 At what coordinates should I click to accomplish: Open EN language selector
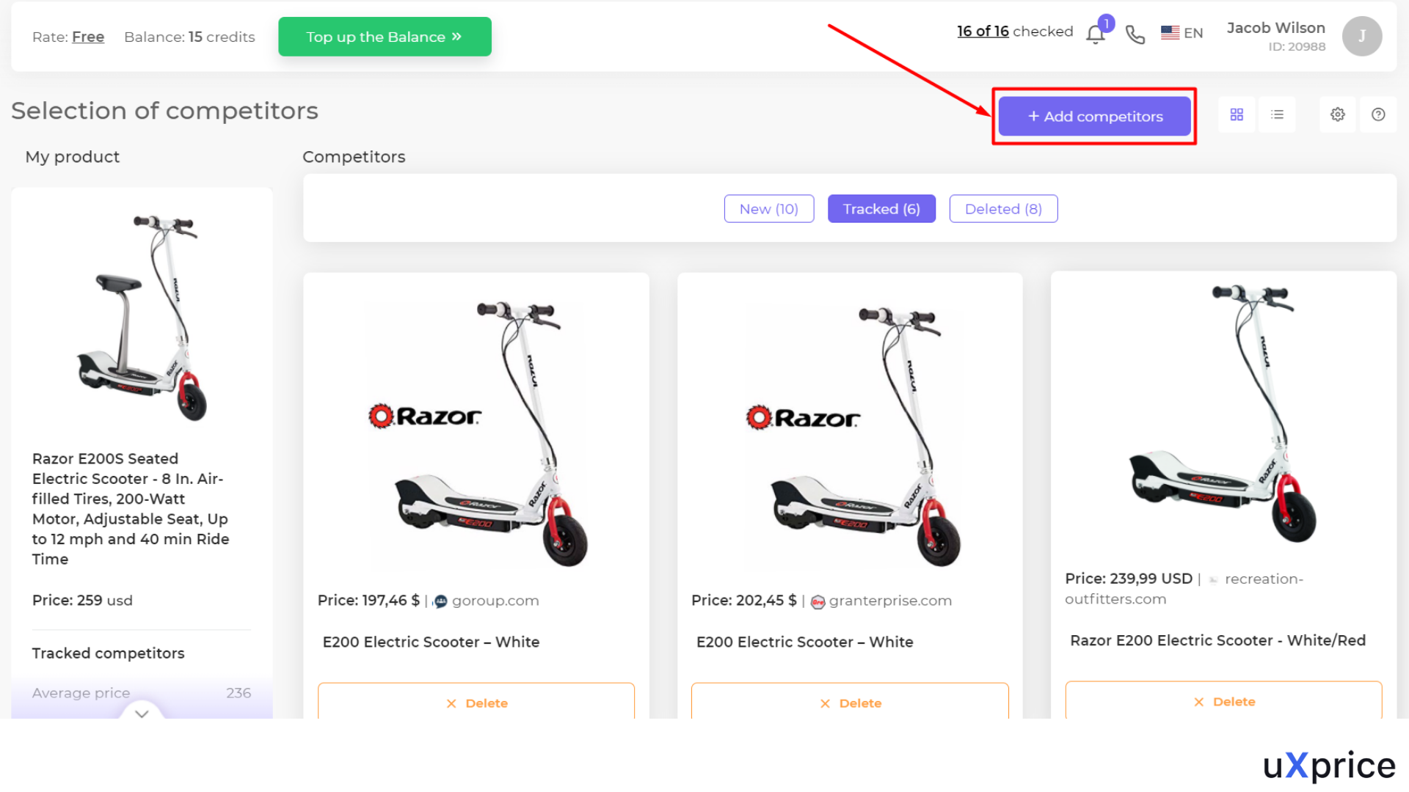tap(1182, 33)
